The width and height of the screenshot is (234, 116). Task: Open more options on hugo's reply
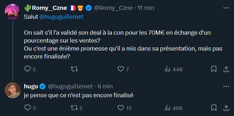pyautogui.click(x=226, y=86)
